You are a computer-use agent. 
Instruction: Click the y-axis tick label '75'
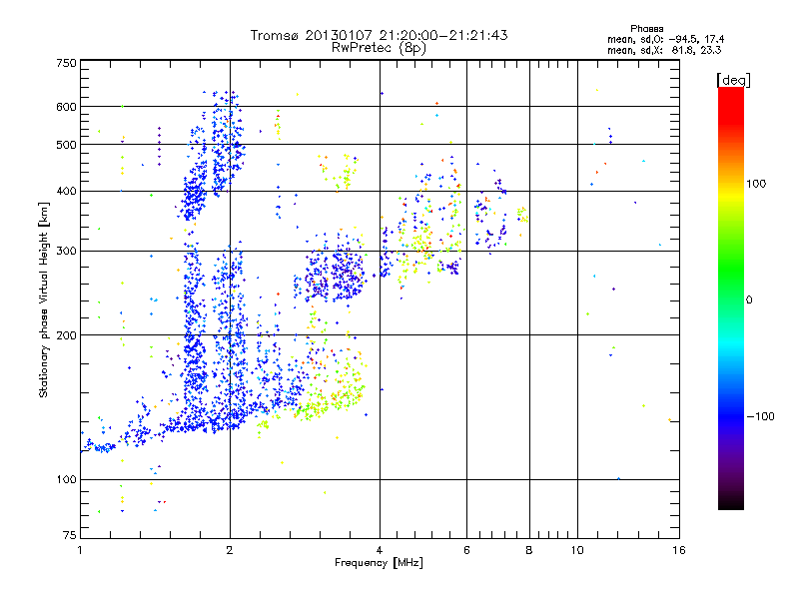point(70,535)
